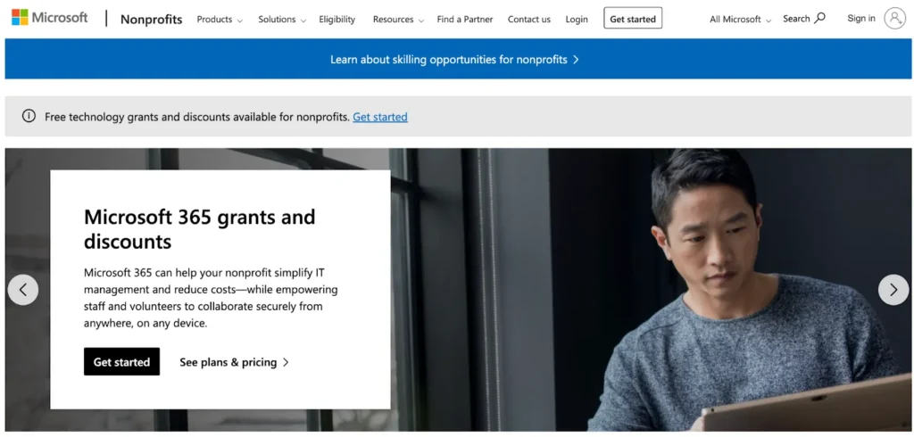The image size is (914, 437).
Task: Expand the Resources menu
Action: click(x=398, y=20)
